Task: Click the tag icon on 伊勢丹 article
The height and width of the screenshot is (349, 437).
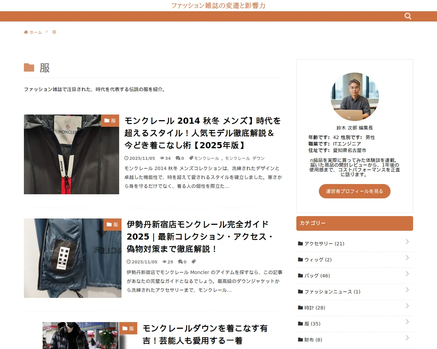Action: 194,262
